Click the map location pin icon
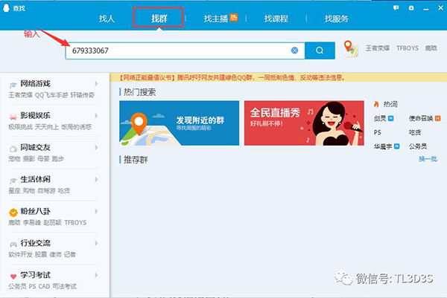This screenshot has width=447, height=298. [x=352, y=49]
